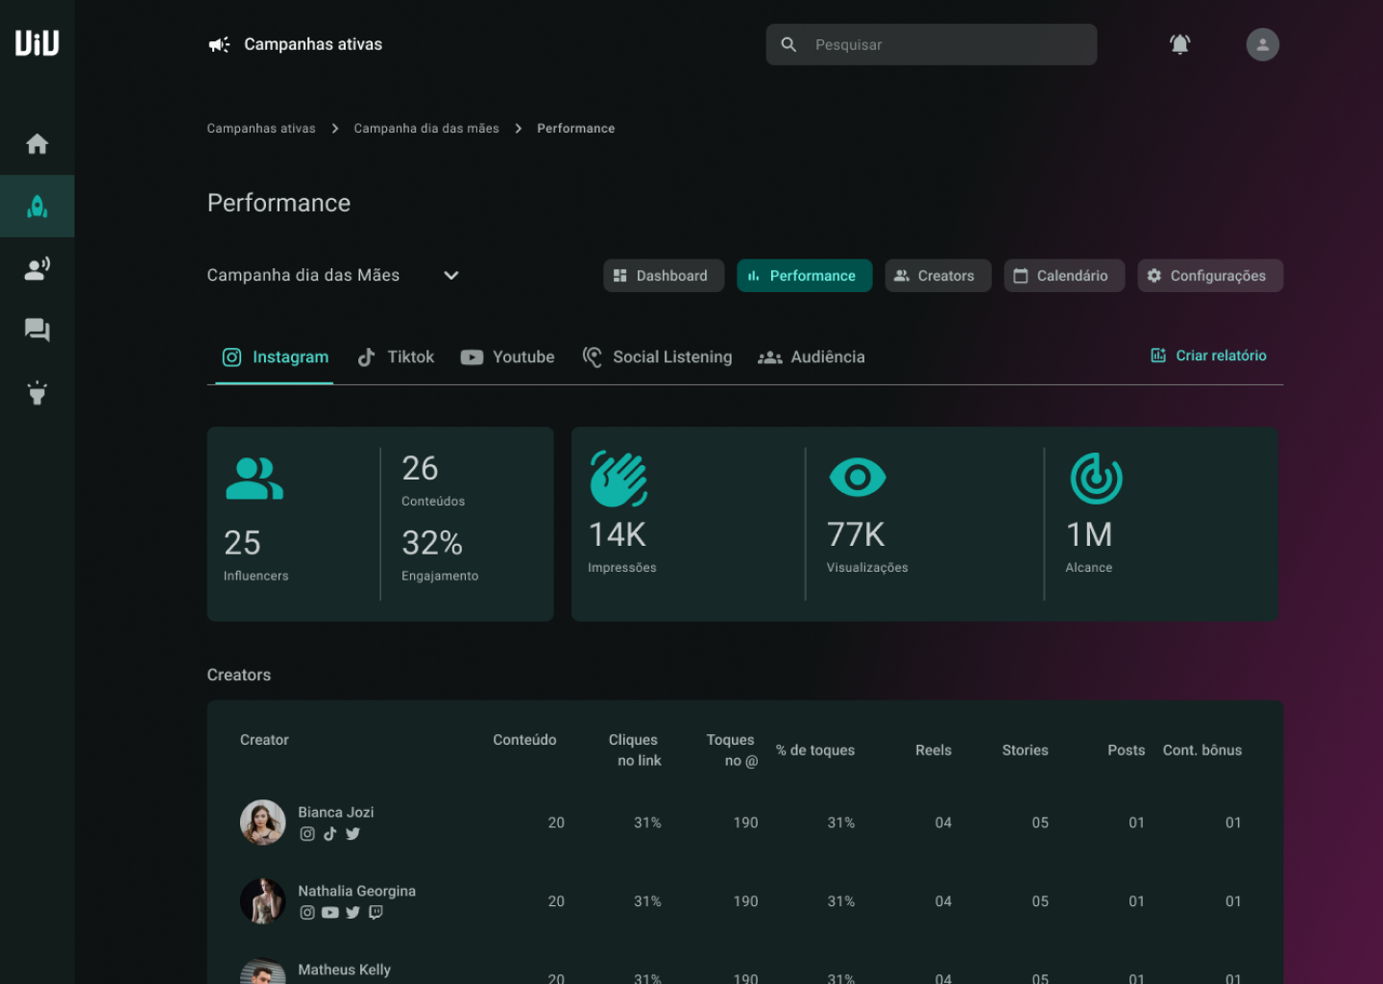This screenshot has height=984, width=1383.
Task: Open the Creators view button
Action: click(x=937, y=276)
